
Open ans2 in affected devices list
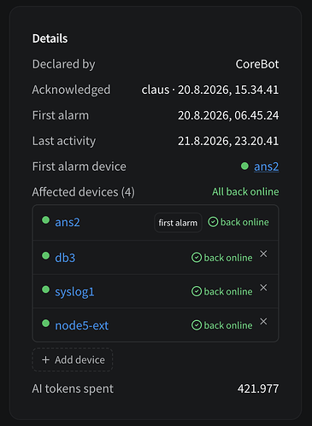(68, 222)
